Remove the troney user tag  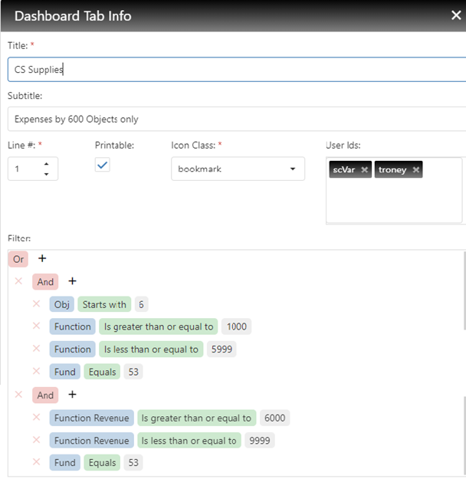pyautogui.click(x=416, y=169)
